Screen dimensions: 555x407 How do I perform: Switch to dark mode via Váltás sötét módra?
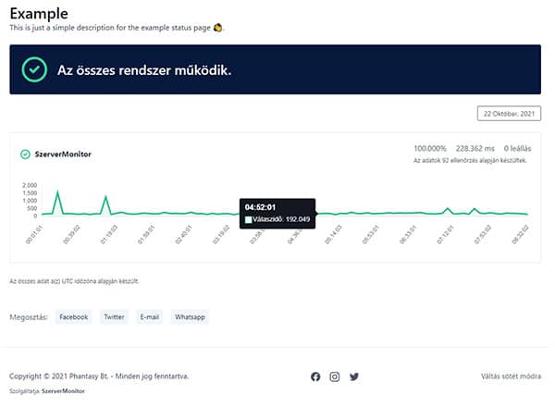[x=511, y=376]
